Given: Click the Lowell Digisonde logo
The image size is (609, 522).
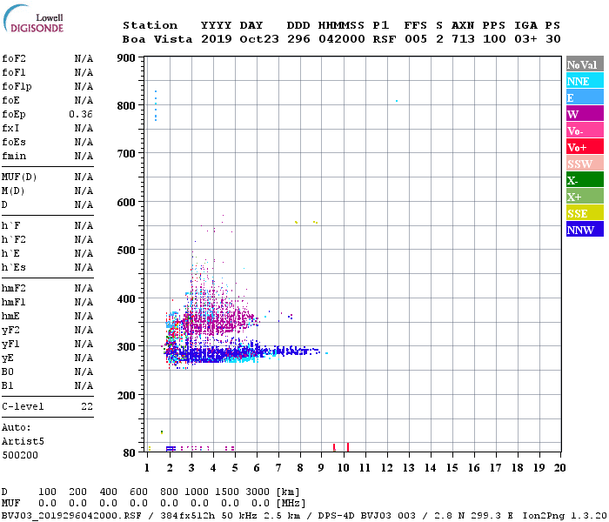Looking at the screenshot, I should click(33, 19).
